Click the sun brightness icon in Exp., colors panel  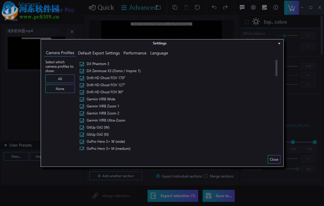click(256, 21)
